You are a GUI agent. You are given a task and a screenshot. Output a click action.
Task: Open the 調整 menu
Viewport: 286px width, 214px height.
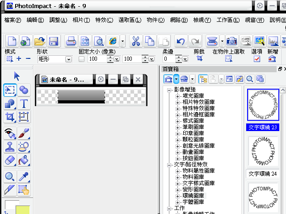tap(58, 20)
